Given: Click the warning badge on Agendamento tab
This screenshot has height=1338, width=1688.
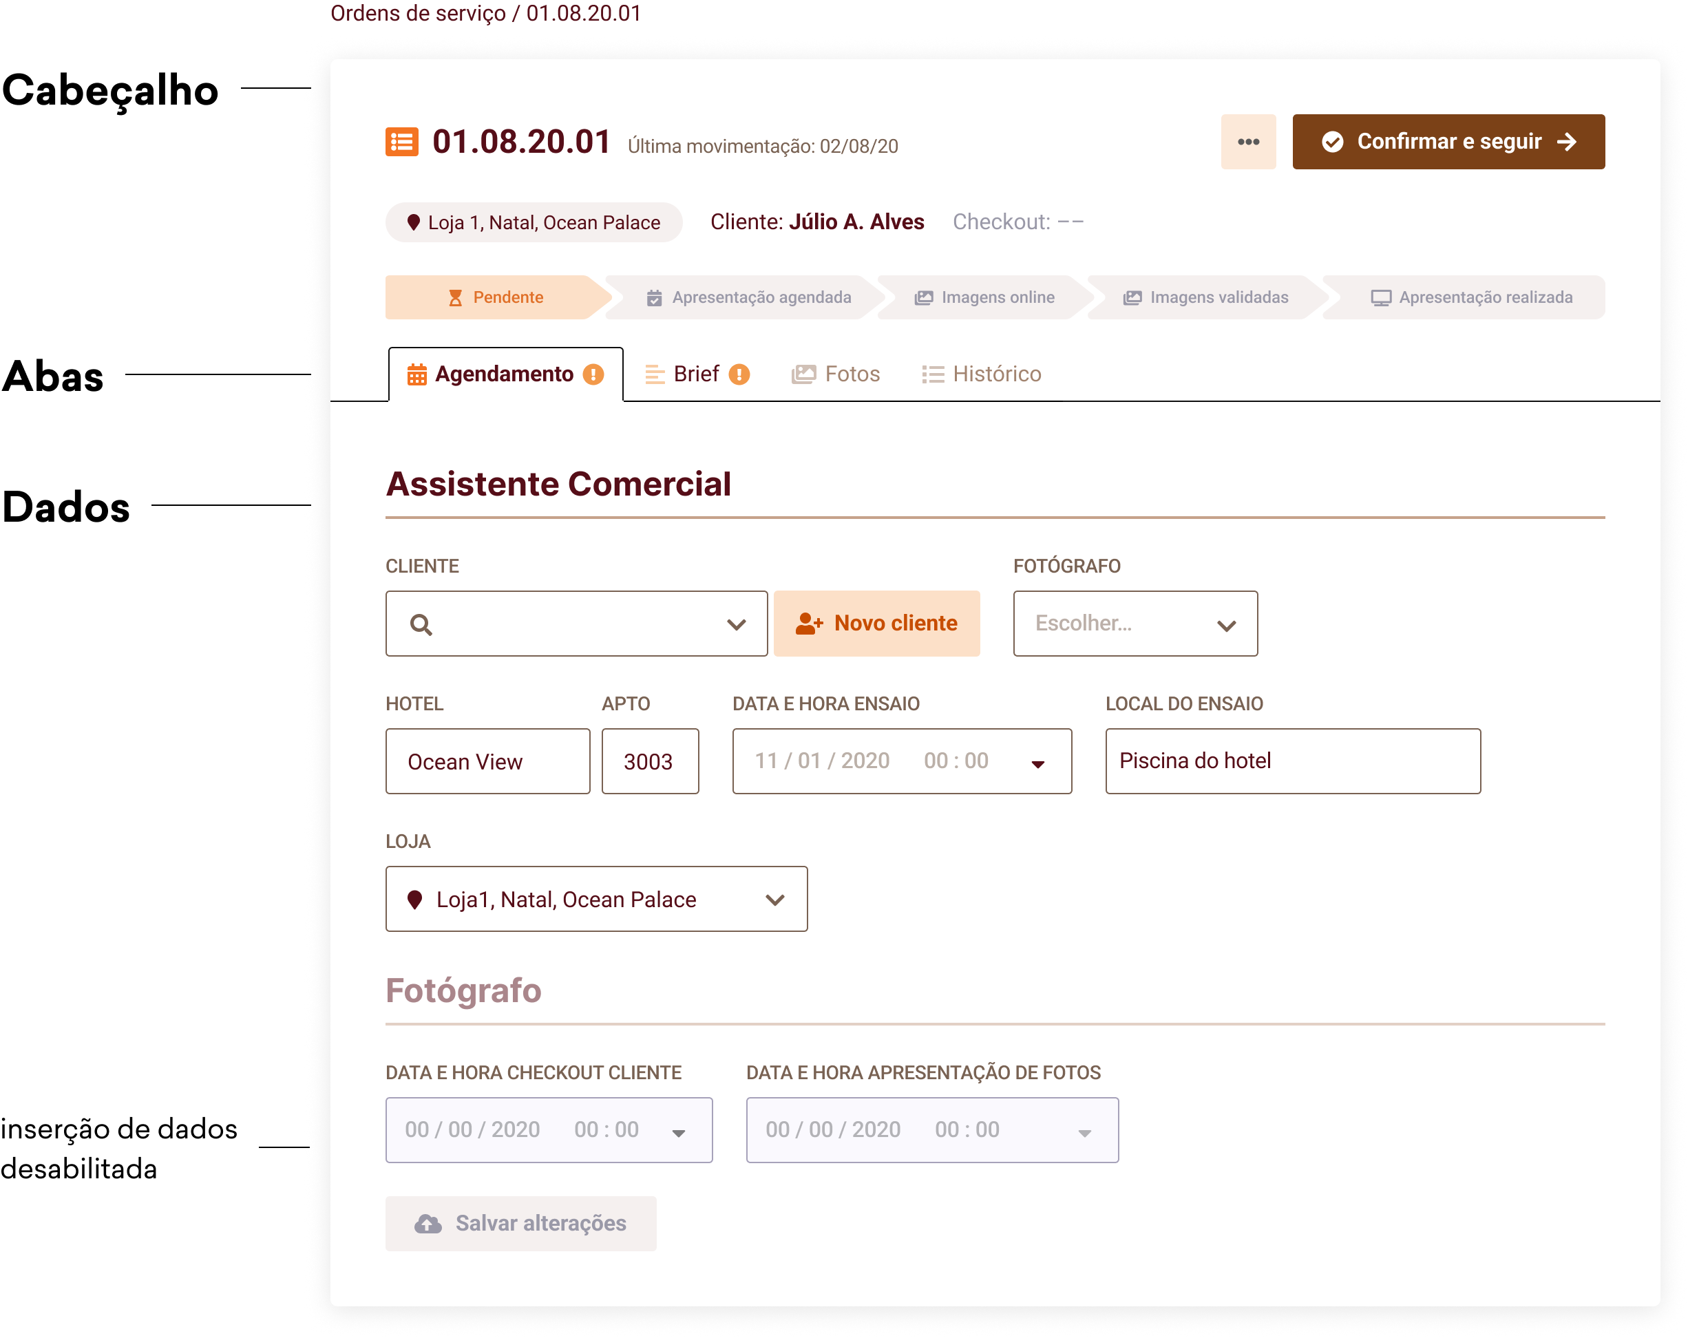Looking at the screenshot, I should click(x=593, y=374).
